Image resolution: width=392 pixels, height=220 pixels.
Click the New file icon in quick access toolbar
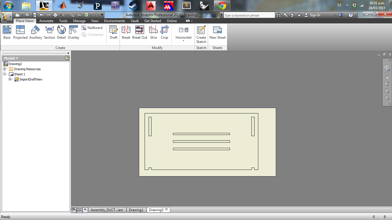[x=18, y=15]
